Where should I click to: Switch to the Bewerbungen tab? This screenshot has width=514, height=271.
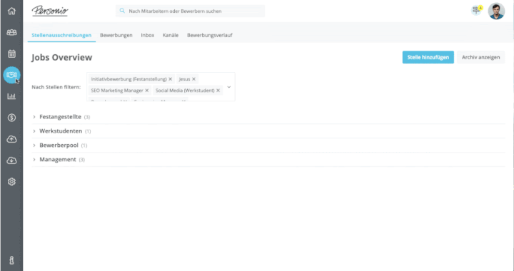coord(116,35)
